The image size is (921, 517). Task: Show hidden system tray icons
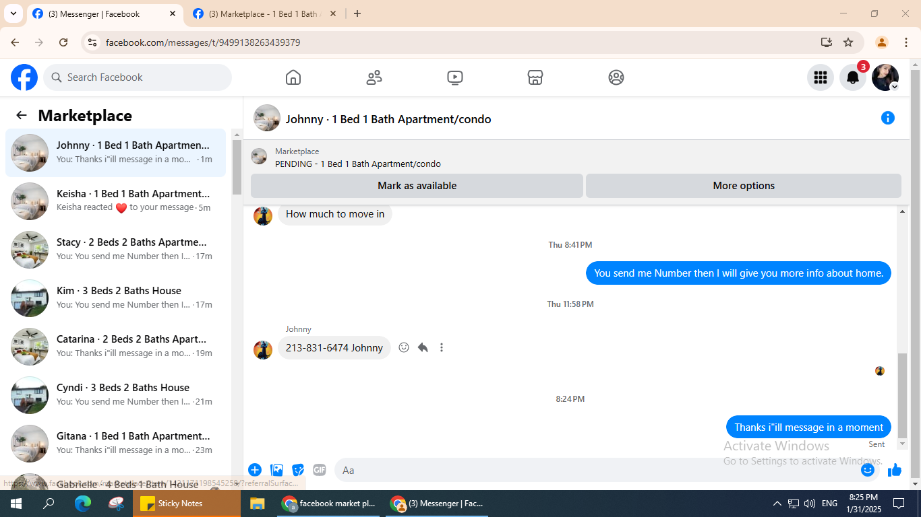pyautogui.click(x=777, y=504)
